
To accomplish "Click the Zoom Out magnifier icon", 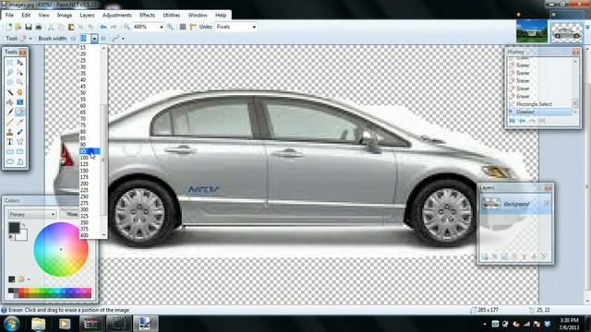I will [127, 27].
